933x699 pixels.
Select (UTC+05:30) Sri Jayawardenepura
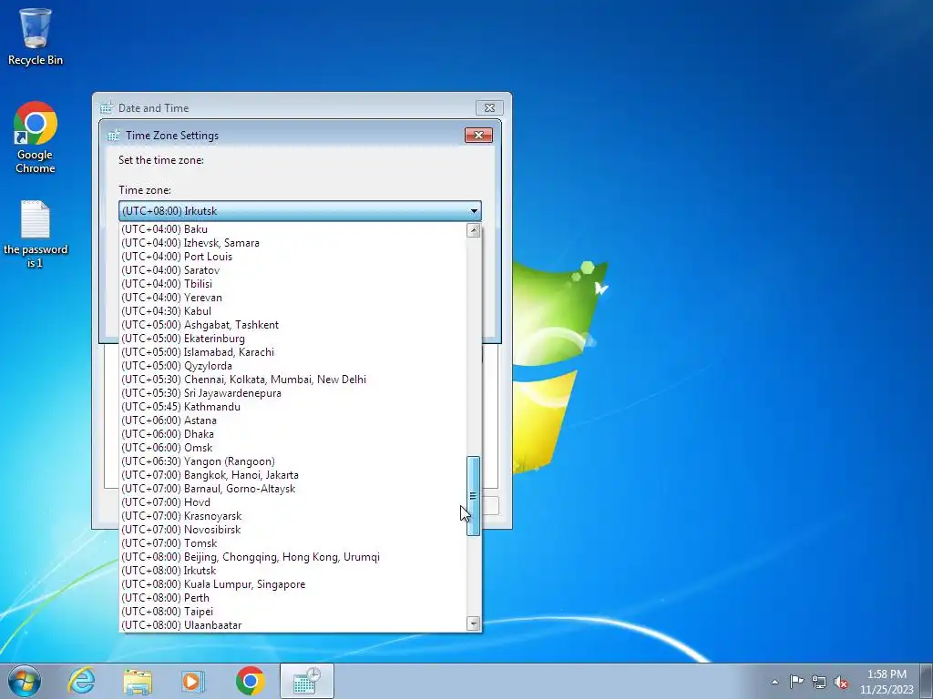(x=292, y=393)
